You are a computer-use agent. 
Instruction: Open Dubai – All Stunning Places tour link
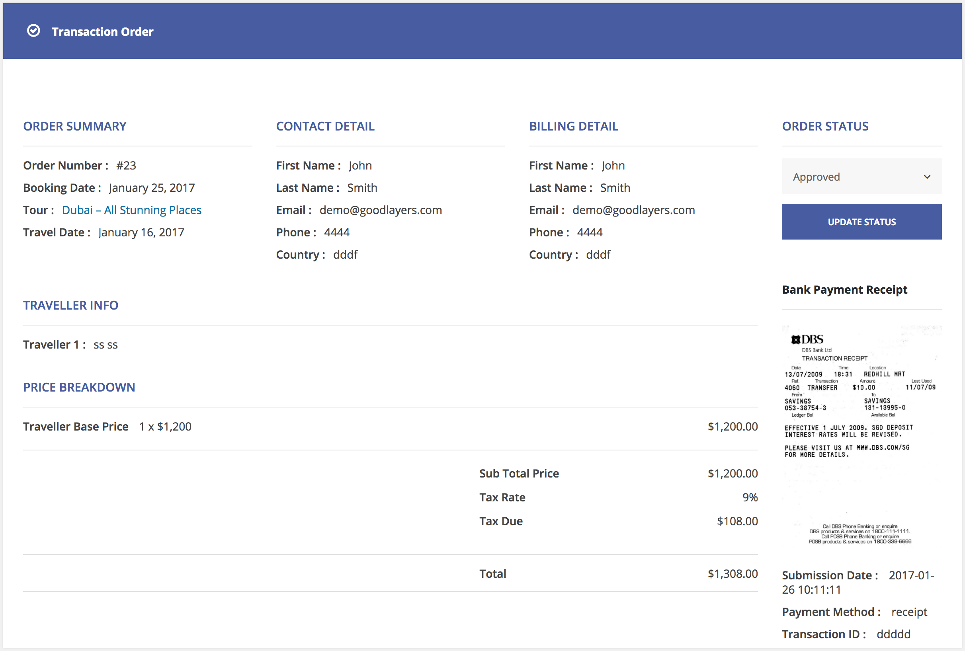[131, 210]
